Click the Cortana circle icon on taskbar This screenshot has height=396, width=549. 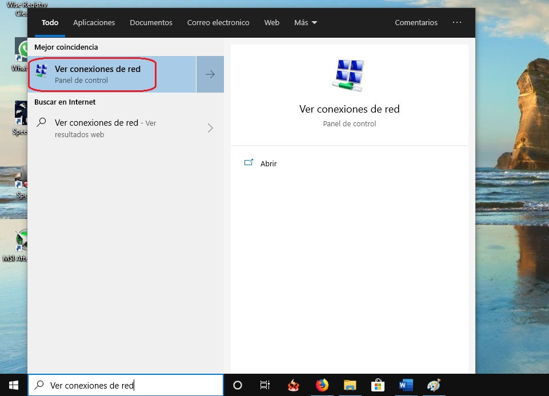click(238, 385)
